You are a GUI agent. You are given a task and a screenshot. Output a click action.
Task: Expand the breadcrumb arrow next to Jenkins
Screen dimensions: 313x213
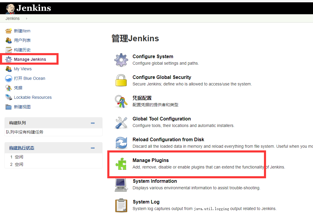[x=26, y=18]
